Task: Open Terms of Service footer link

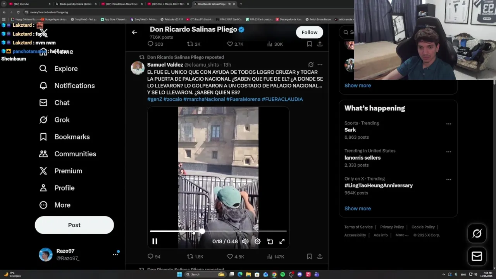Action: pyautogui.click(x=358, y=227)
